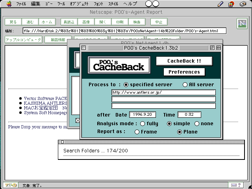The height and width of the screenshot is (189, 252).
Task: Open the ファイル (File) menu
Action: pos(21,4)
